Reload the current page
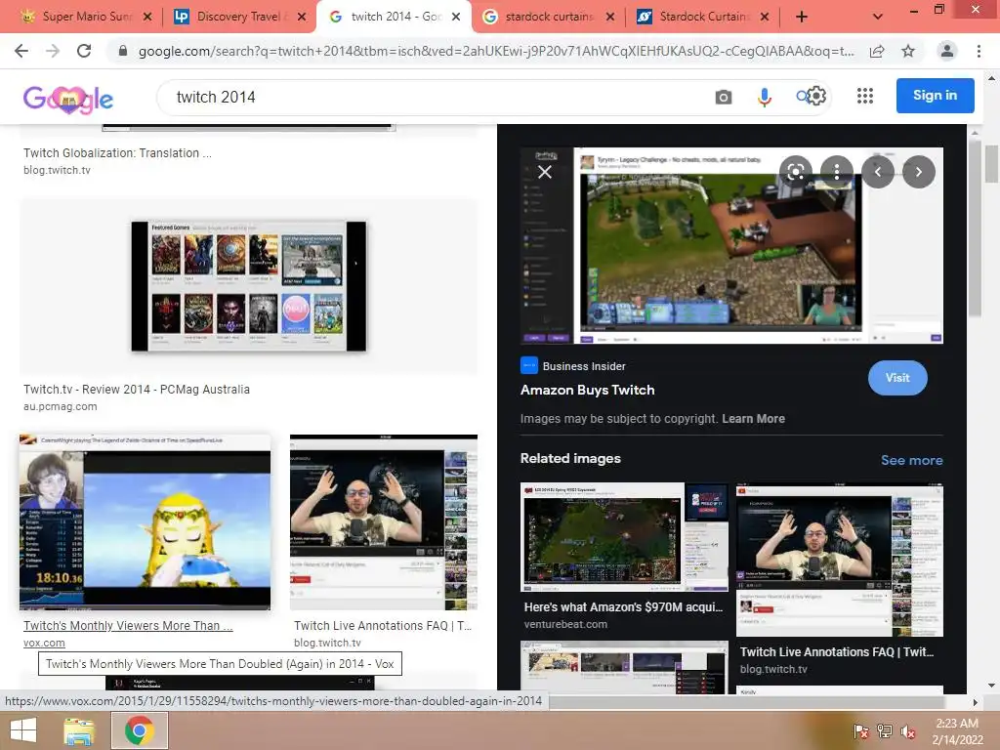 tap(84, 51)
